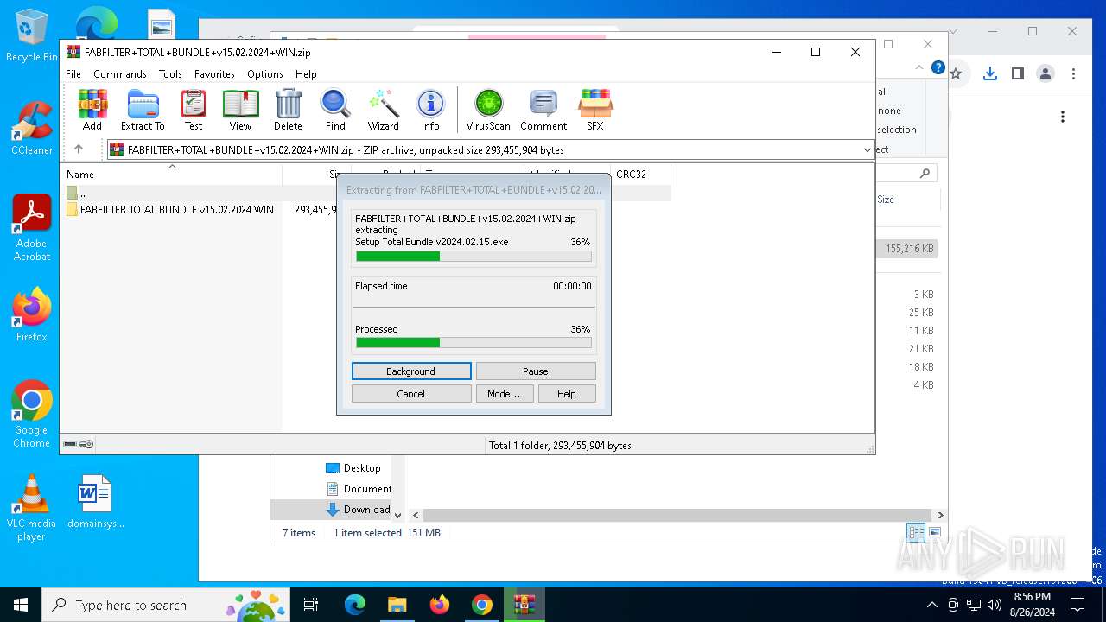The height and width of the screenshot is (622, 1106).
Task: Click the Add toolbar icon in WinRAR
Action: 92,110
